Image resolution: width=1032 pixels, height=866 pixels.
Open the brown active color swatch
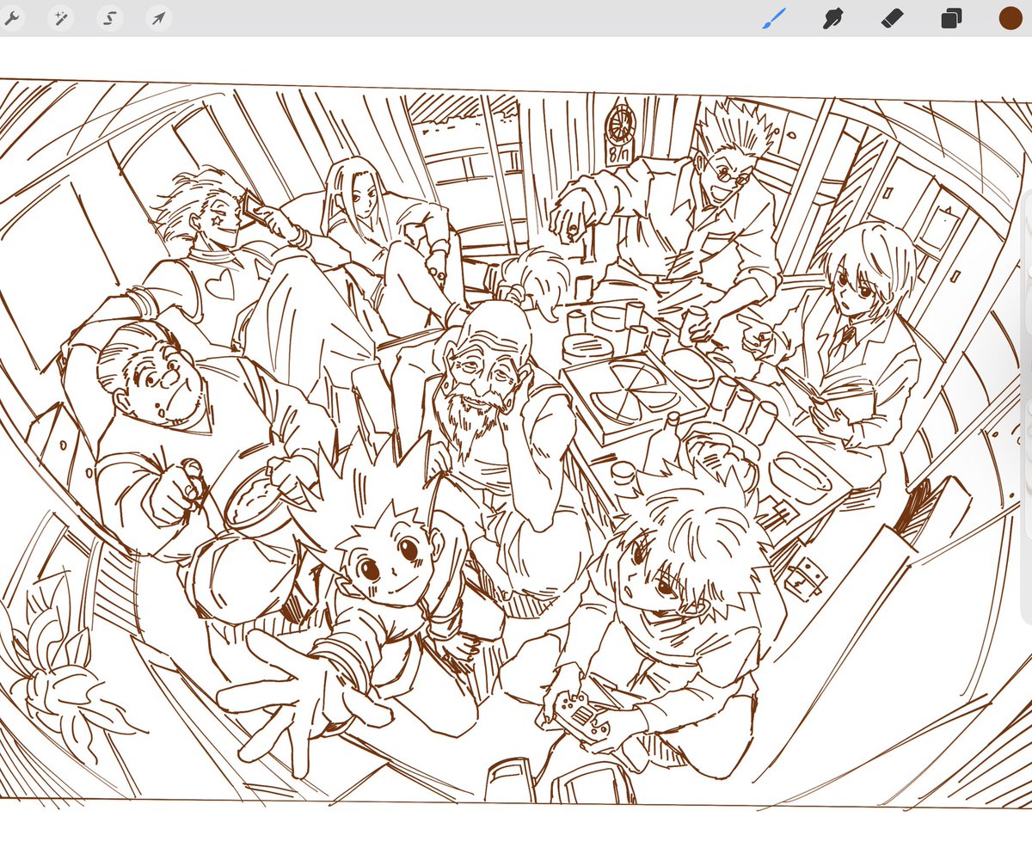point(1010,18)
